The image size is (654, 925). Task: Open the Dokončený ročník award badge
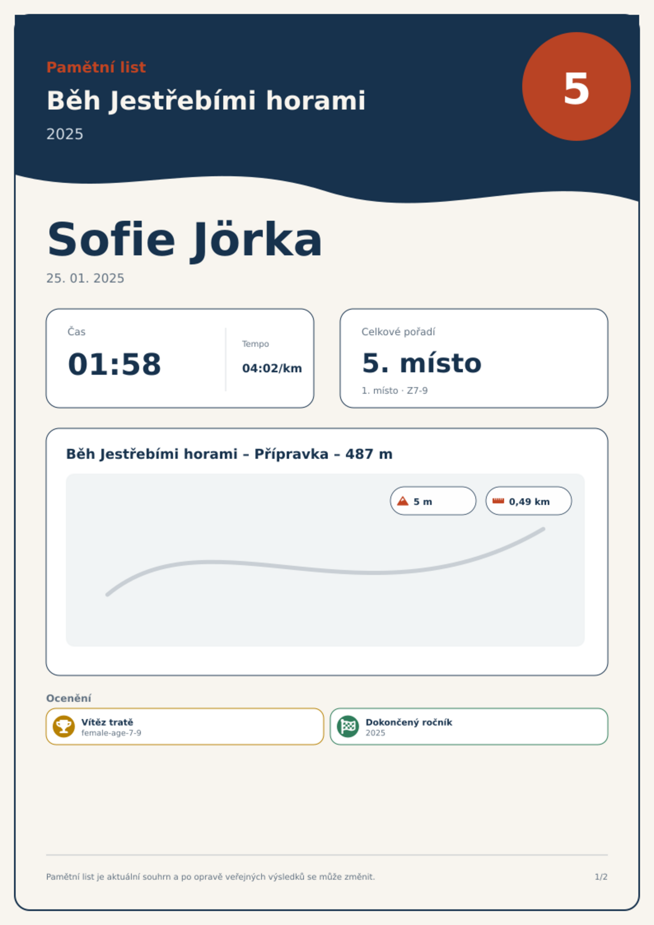469,726
